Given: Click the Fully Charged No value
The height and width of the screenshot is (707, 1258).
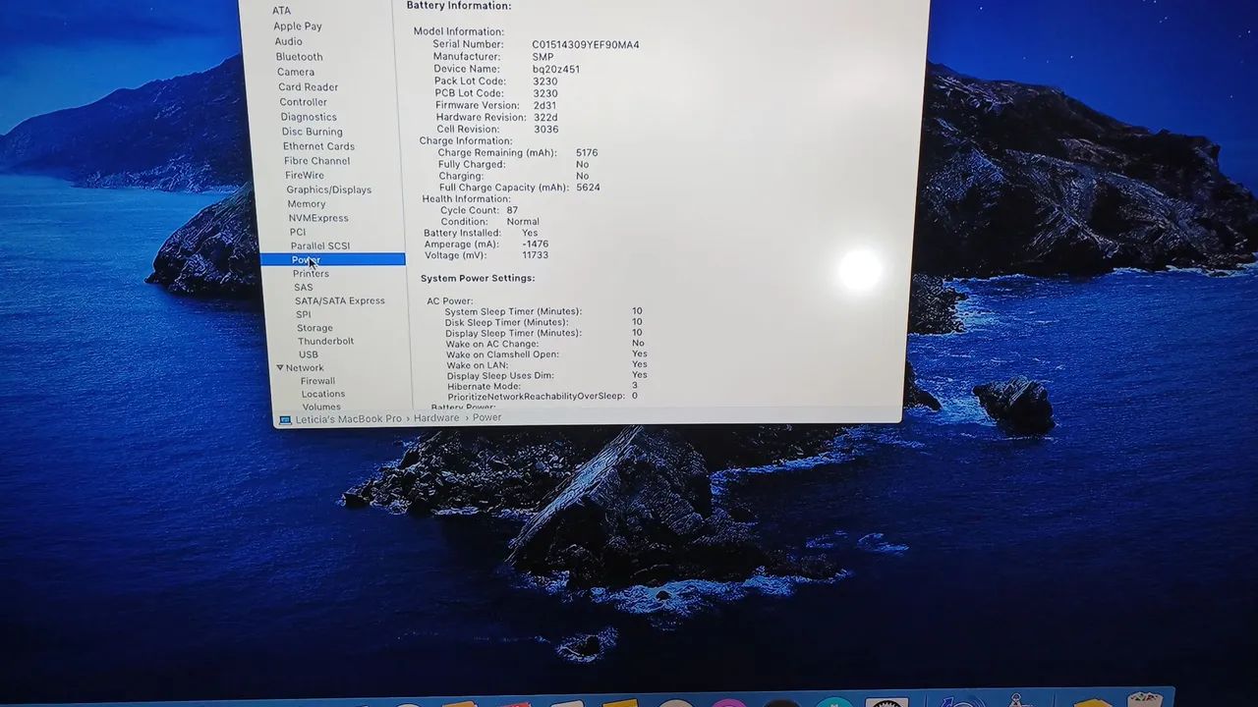Looking at the screenshot, I should coord(582,165).
